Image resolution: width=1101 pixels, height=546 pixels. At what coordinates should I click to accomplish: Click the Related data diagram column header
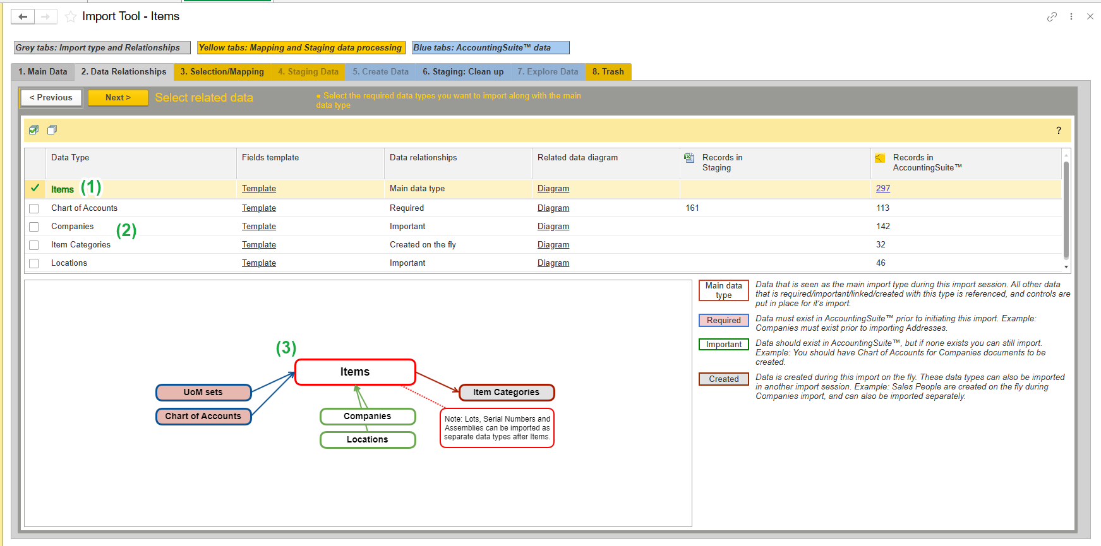tap(606, 163)
